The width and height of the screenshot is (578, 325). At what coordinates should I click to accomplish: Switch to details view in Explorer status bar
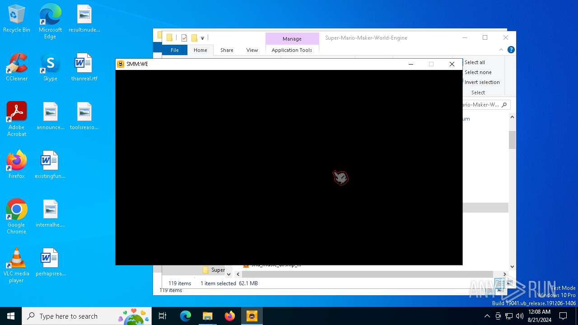(x=500, y=283)
